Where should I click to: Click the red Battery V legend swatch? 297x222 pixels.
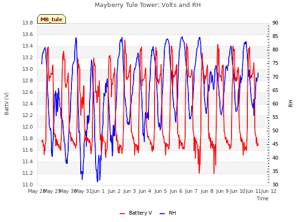point(123,213)
